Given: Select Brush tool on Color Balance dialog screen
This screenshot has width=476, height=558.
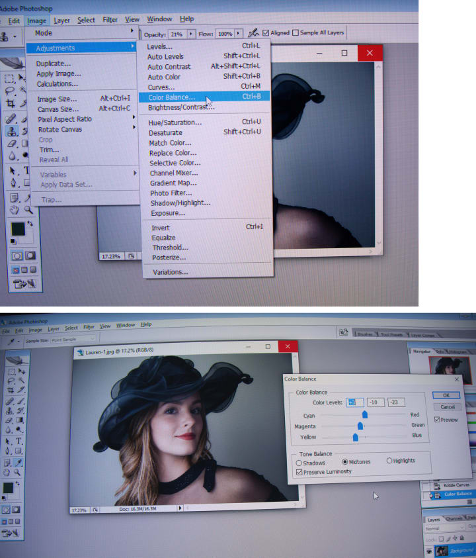Looking at the screenshot, I should 21,401.
